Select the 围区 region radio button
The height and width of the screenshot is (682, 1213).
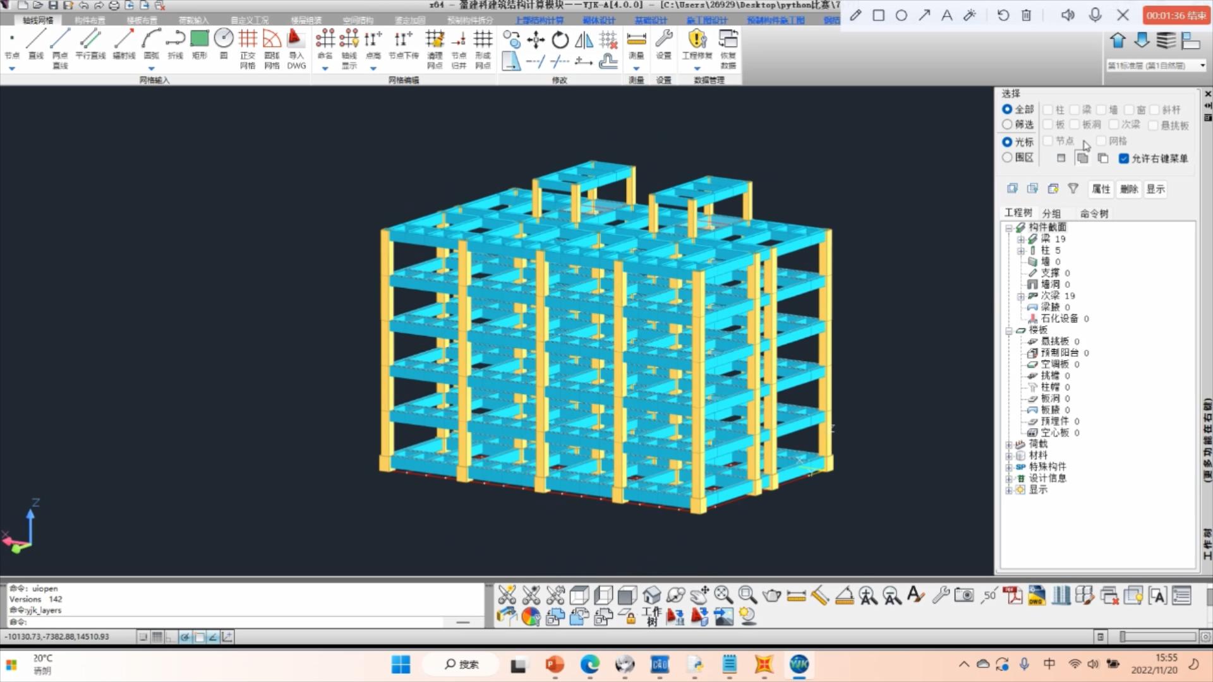pos(1008,157)
